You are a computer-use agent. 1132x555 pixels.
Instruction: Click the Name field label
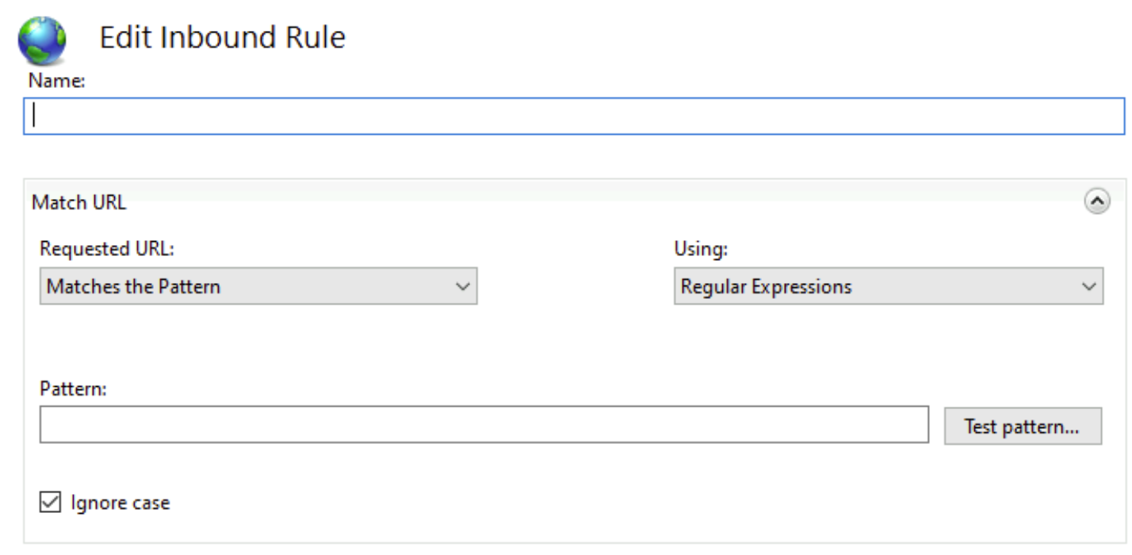pos(56,80)
